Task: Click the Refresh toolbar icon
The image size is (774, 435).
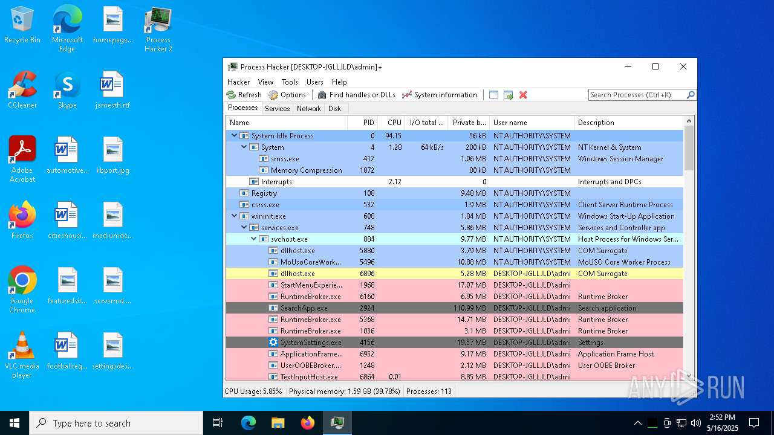Action: [231, 95]
